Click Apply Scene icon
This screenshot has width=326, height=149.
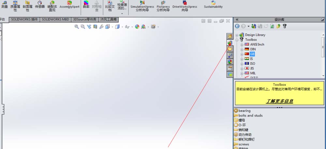[143, 27]
